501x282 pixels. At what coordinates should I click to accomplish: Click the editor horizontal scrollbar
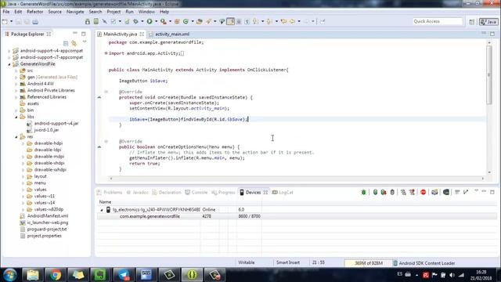(297, 179)
